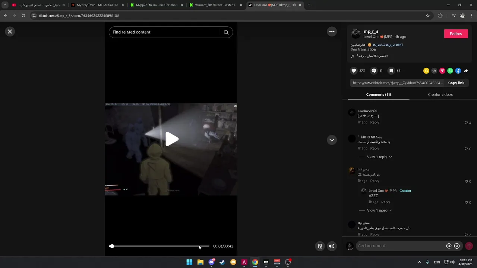Click the comments bubble icon showing 11

(374, 71)
